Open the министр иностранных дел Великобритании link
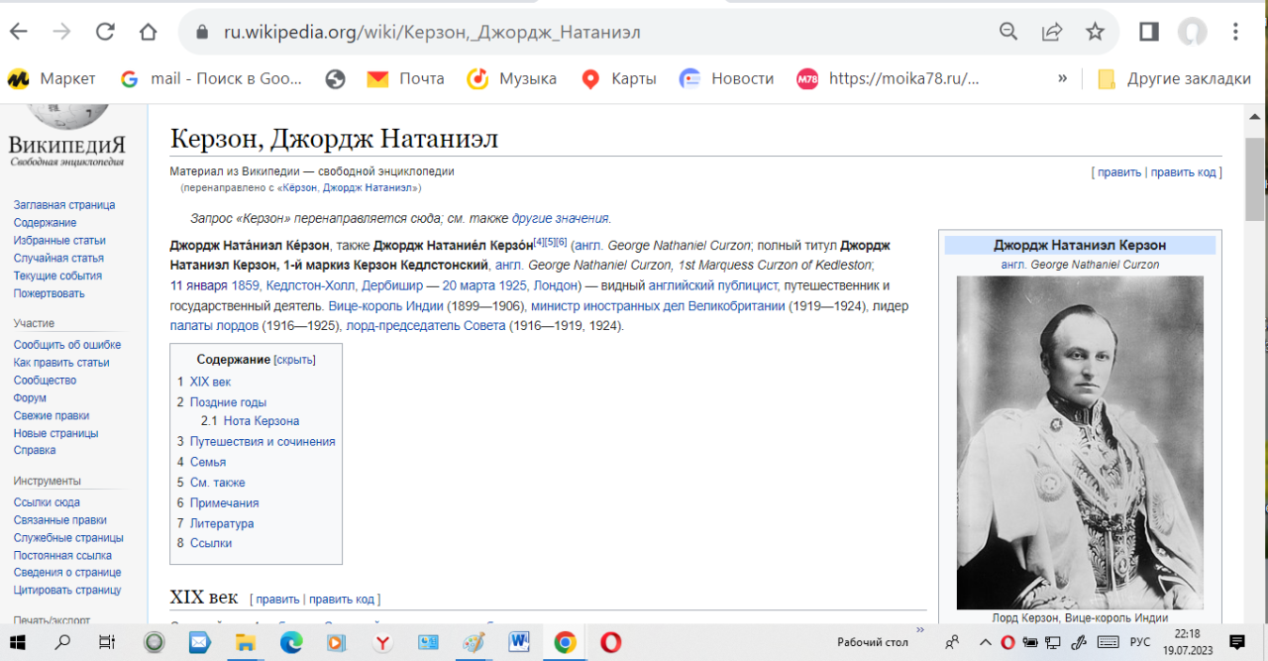The width and height of the screenshot is (1268, 661). click(x=658, y=306)
